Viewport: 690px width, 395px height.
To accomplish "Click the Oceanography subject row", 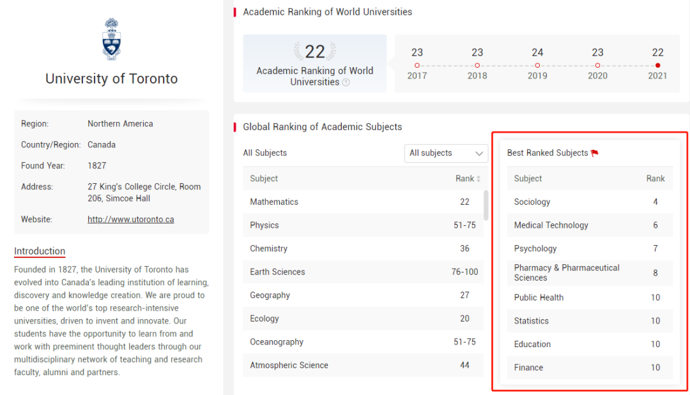I will [x=363, y=341].
